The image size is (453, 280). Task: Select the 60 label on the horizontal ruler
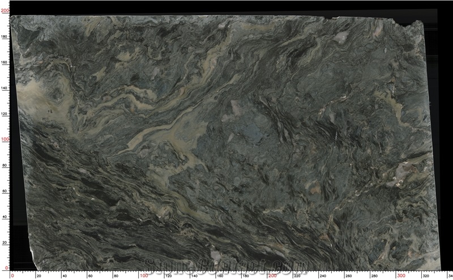91,276
